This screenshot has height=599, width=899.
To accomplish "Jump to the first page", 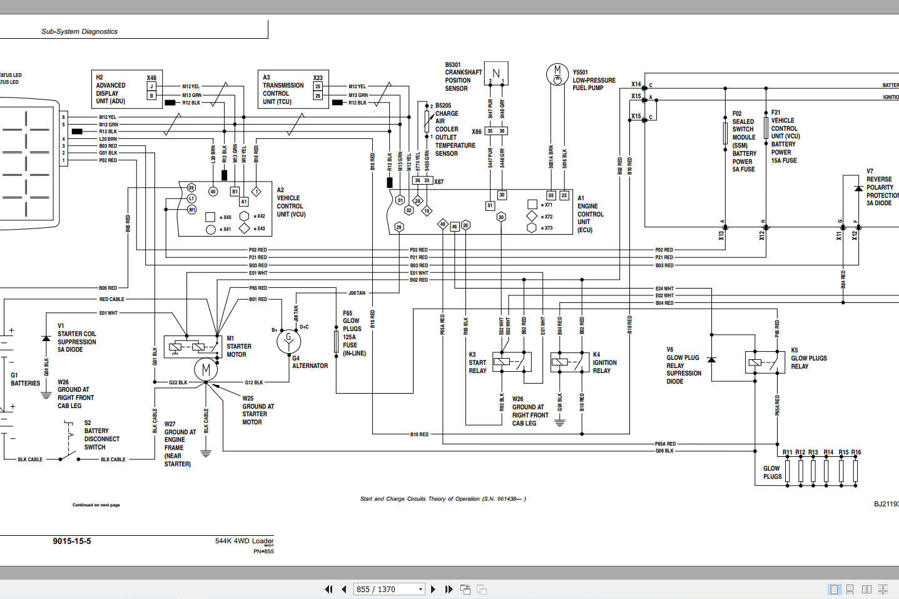I will click(x=328, y=589).
